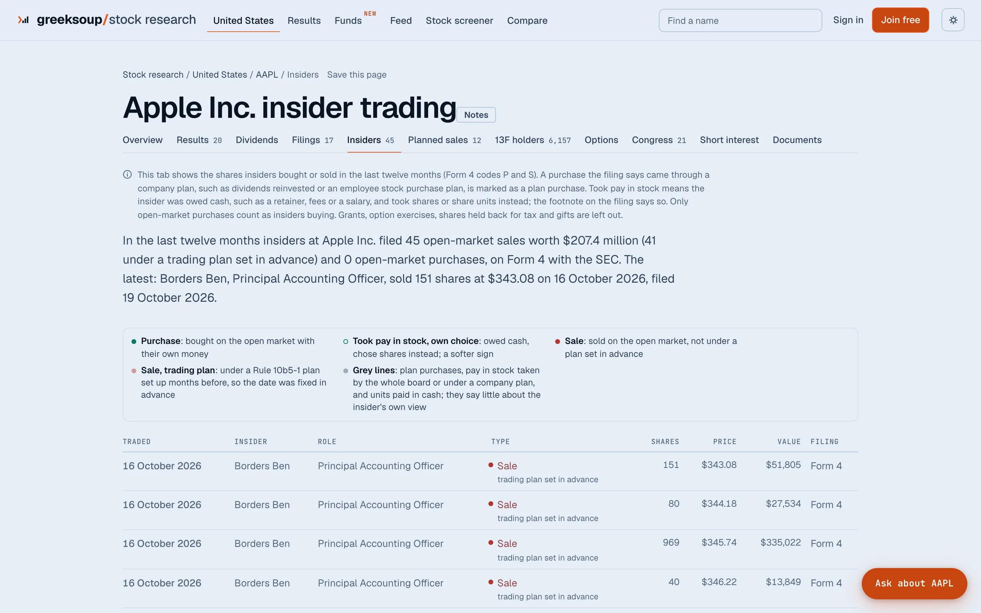The width and height of the screenshot is (981, 613).
Task: Open the Notes button next to the title
Action: point(476,115)
